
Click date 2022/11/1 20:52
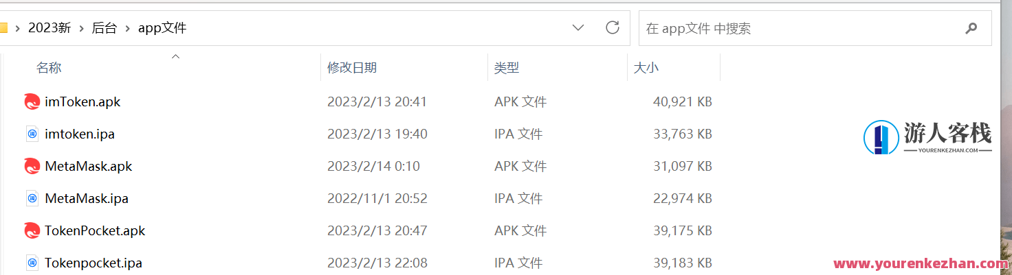pos(377,198)
